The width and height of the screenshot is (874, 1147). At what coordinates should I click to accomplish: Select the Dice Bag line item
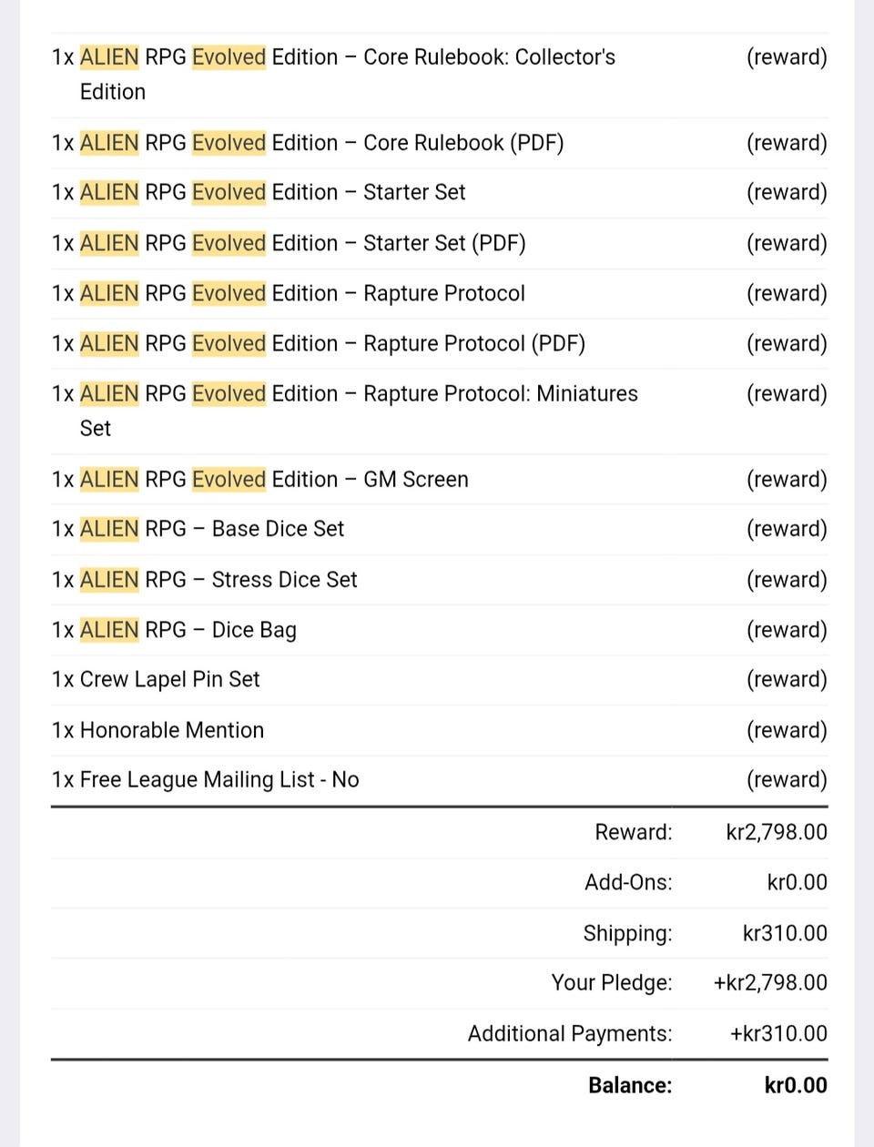click(x=439, y=630)
